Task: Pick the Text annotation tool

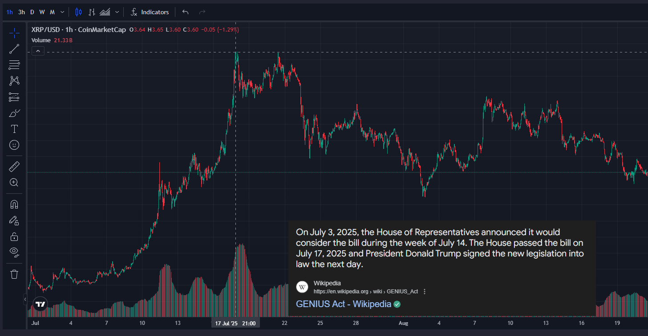Action: tap(14, 129)
